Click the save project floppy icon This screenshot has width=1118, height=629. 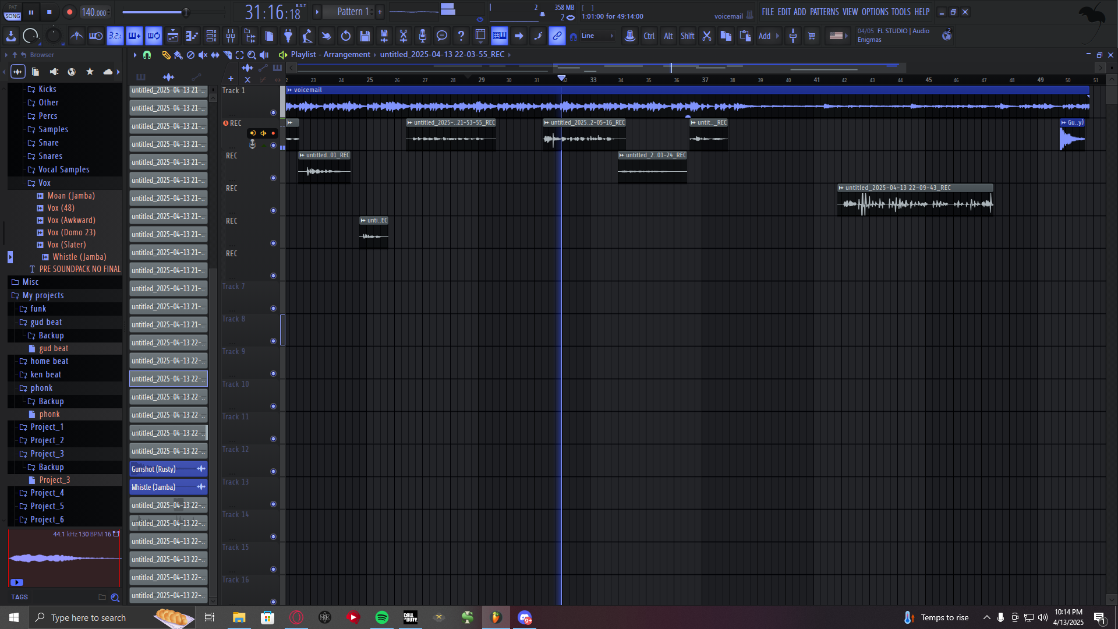[365, 36]
